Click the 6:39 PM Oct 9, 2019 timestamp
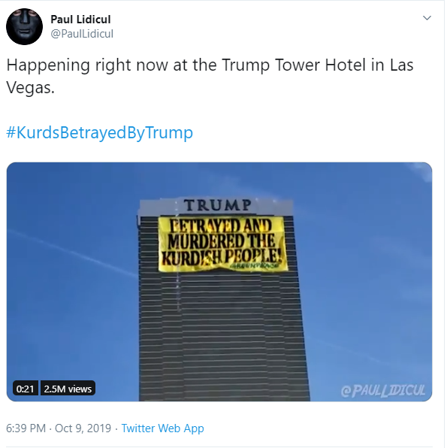This screenshot has height=448, width=447. 59,428
